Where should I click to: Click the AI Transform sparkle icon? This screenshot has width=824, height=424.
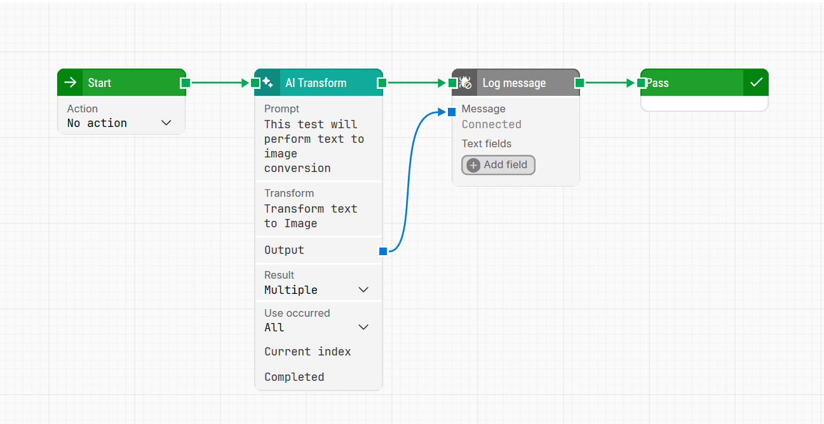click(x=267, y=83)
